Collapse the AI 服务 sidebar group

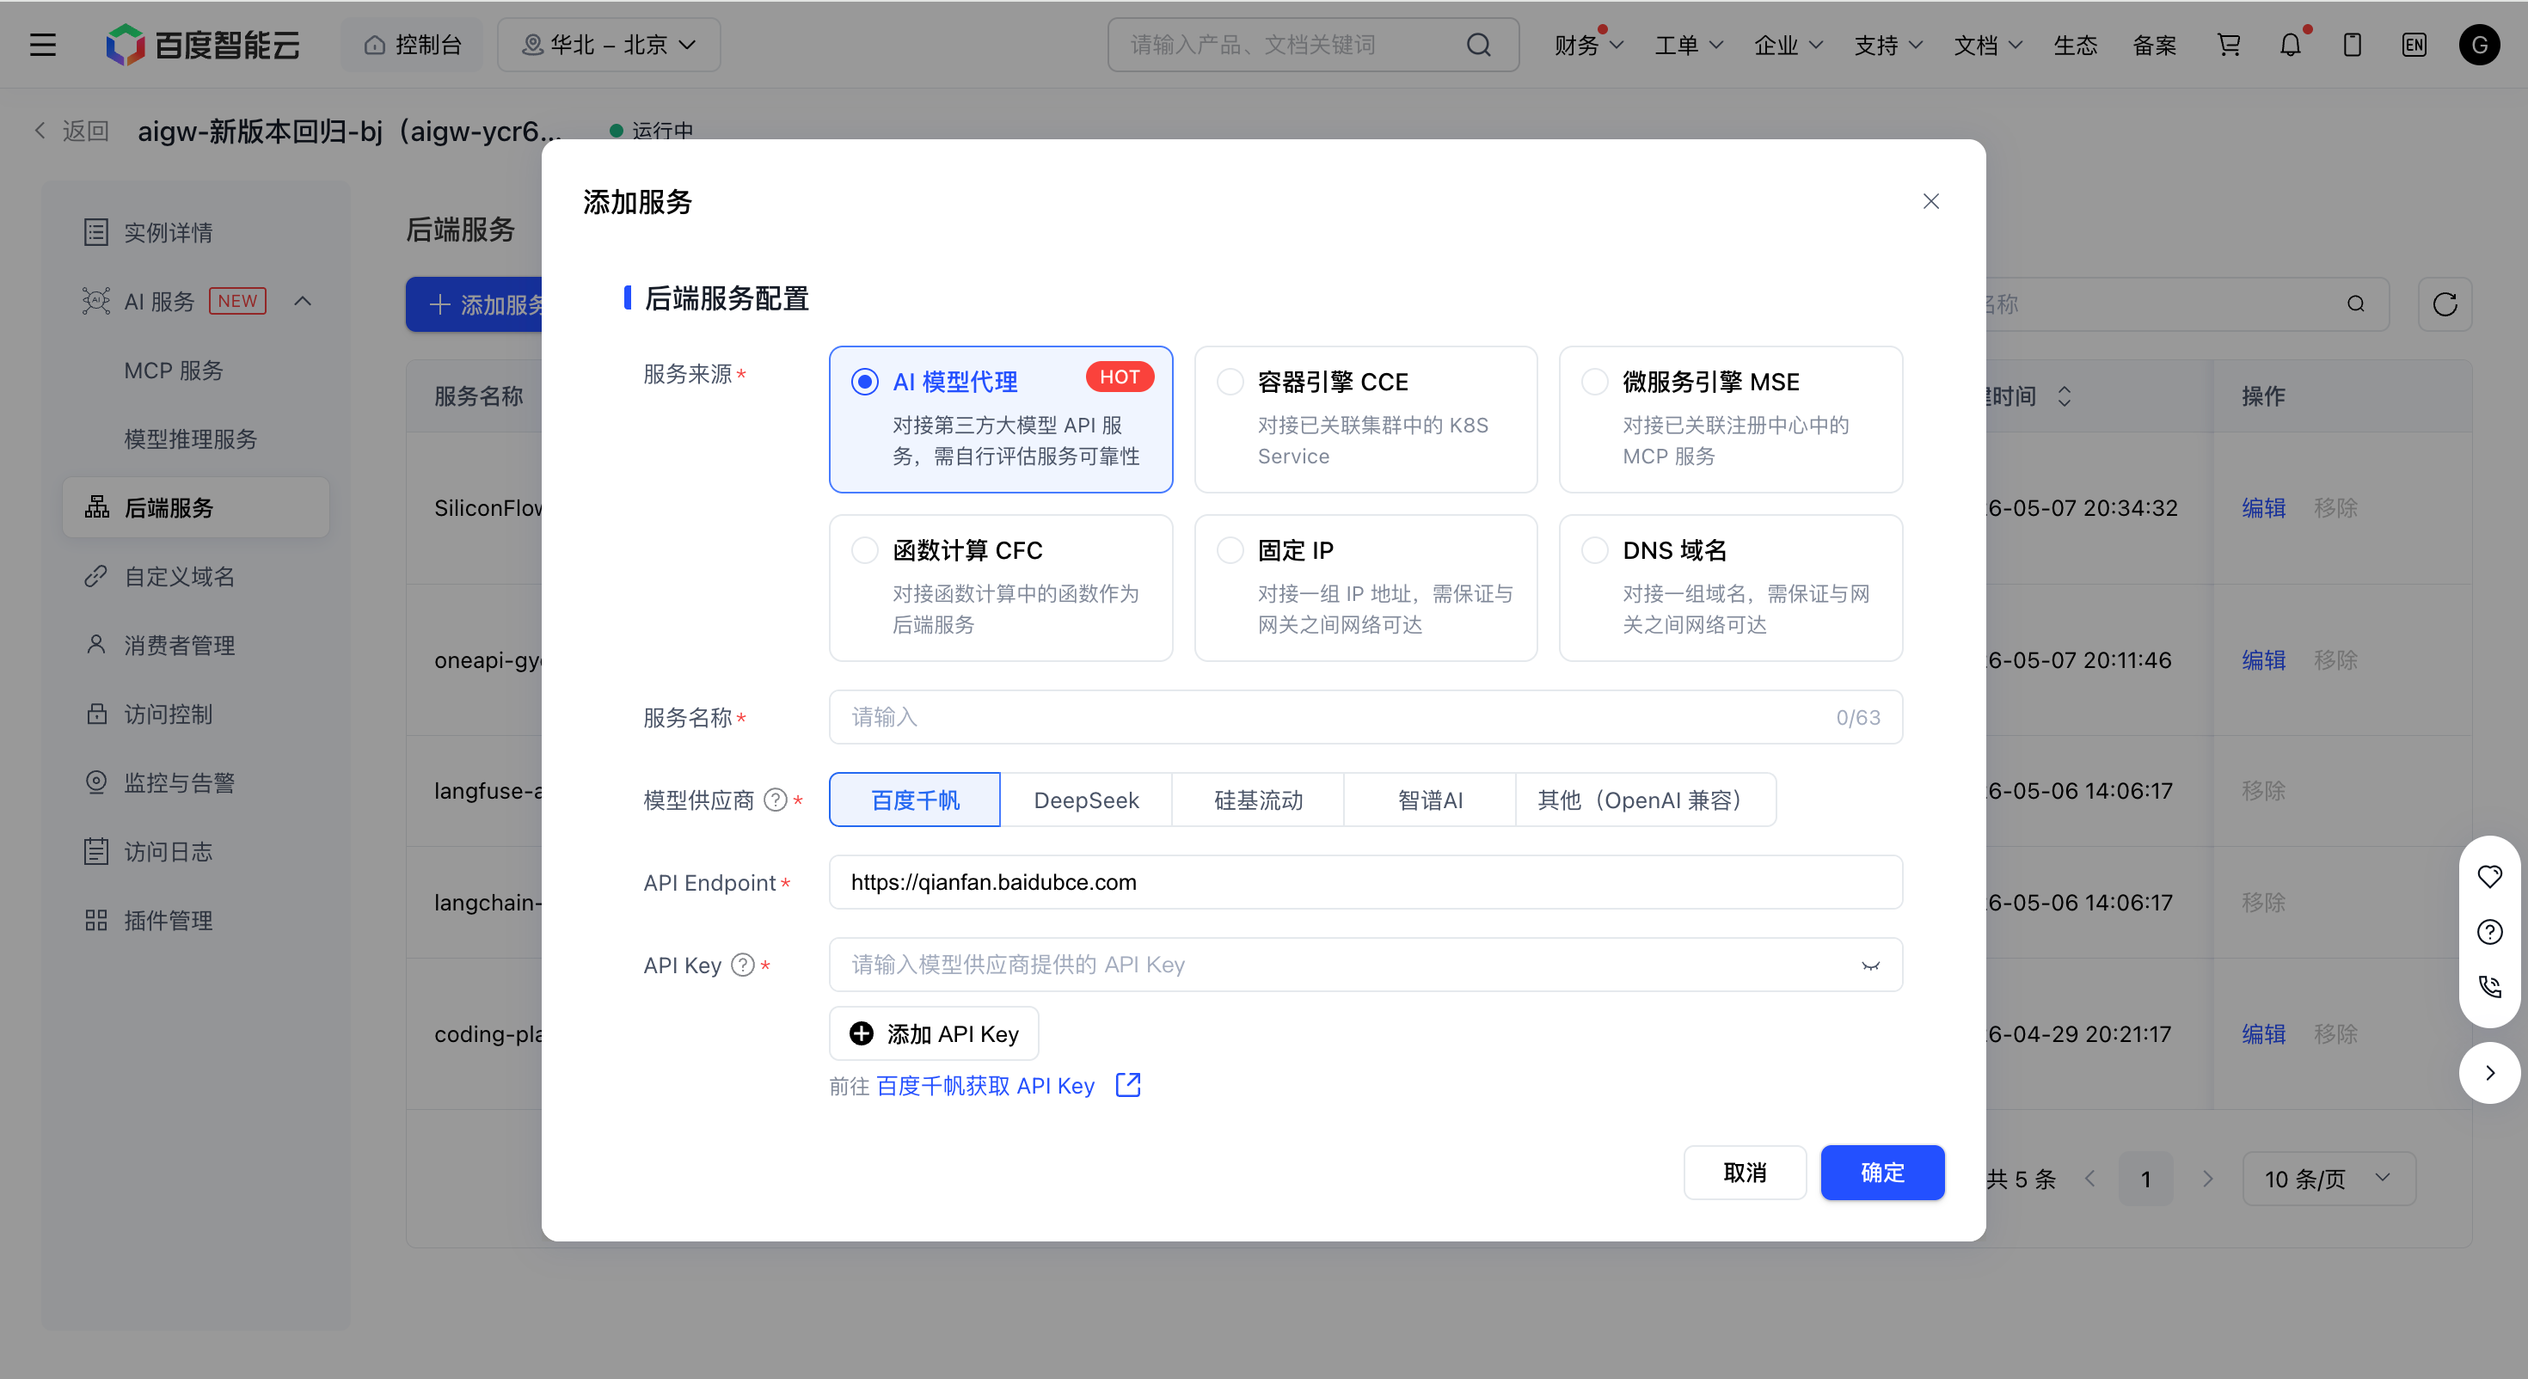point(303,301)
